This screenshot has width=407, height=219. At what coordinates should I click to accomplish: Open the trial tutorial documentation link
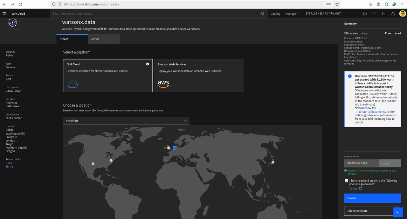click(373, 112)
